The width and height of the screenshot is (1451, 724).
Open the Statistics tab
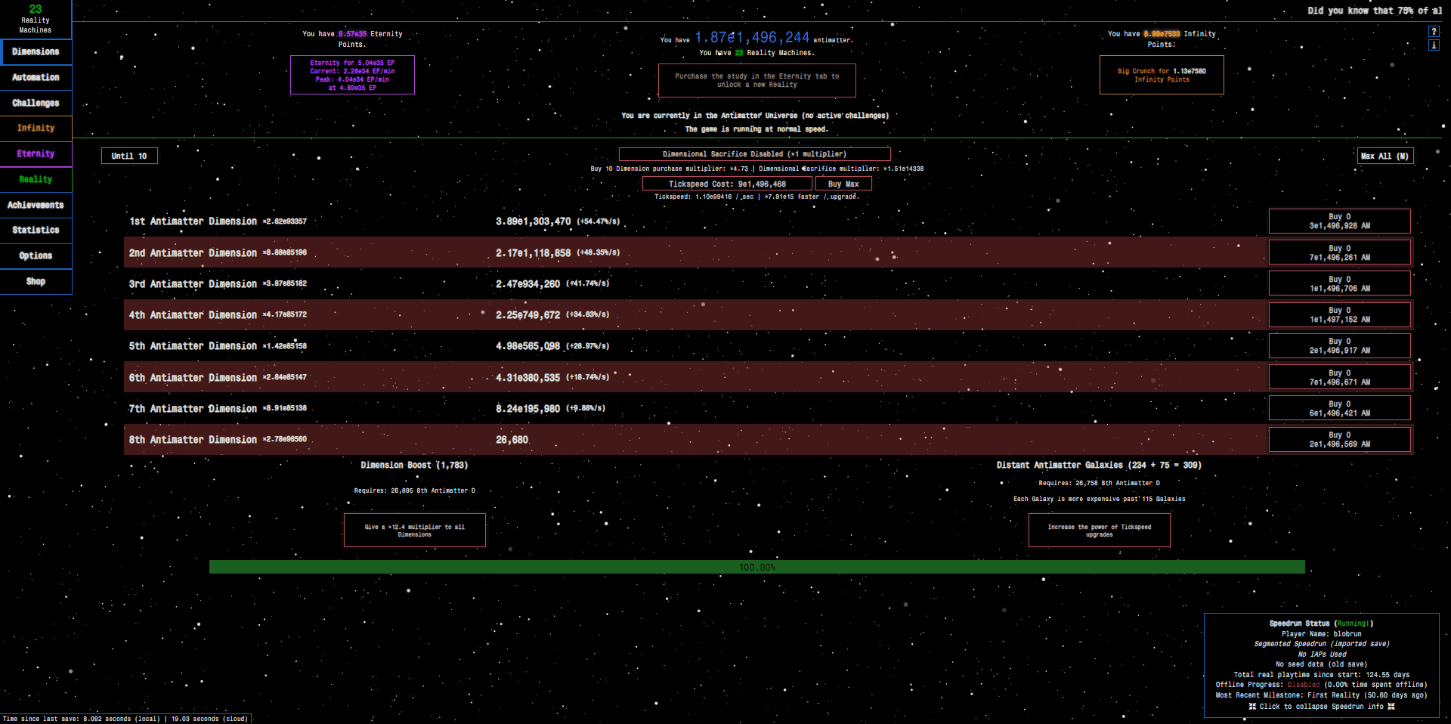[x=36, y=230]
